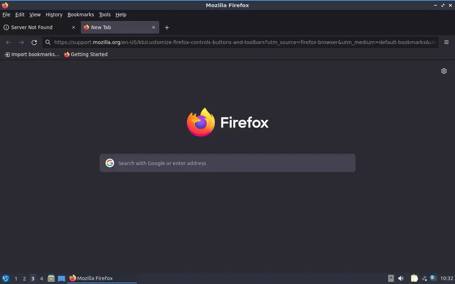
Task: Open a new tab with plus button
Action: coord(167,27)
